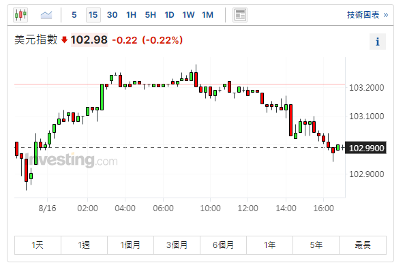This screenshot has height=265, width=405.
Task: Switch to the 1W interval
Action: coord(188,15)
